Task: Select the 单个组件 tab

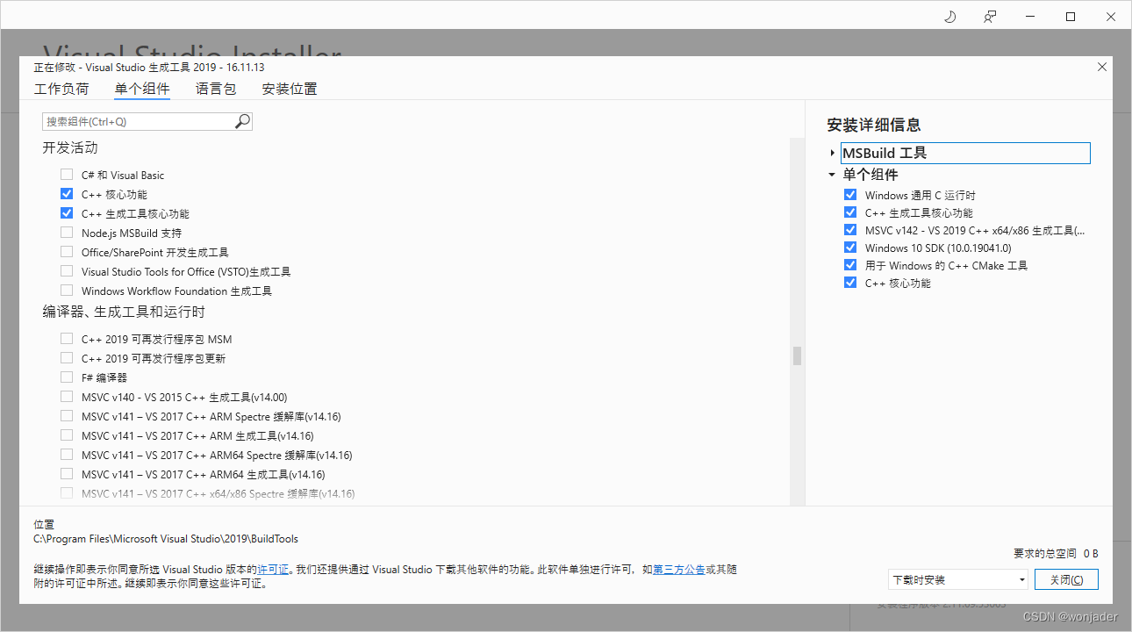Action: 142,89
